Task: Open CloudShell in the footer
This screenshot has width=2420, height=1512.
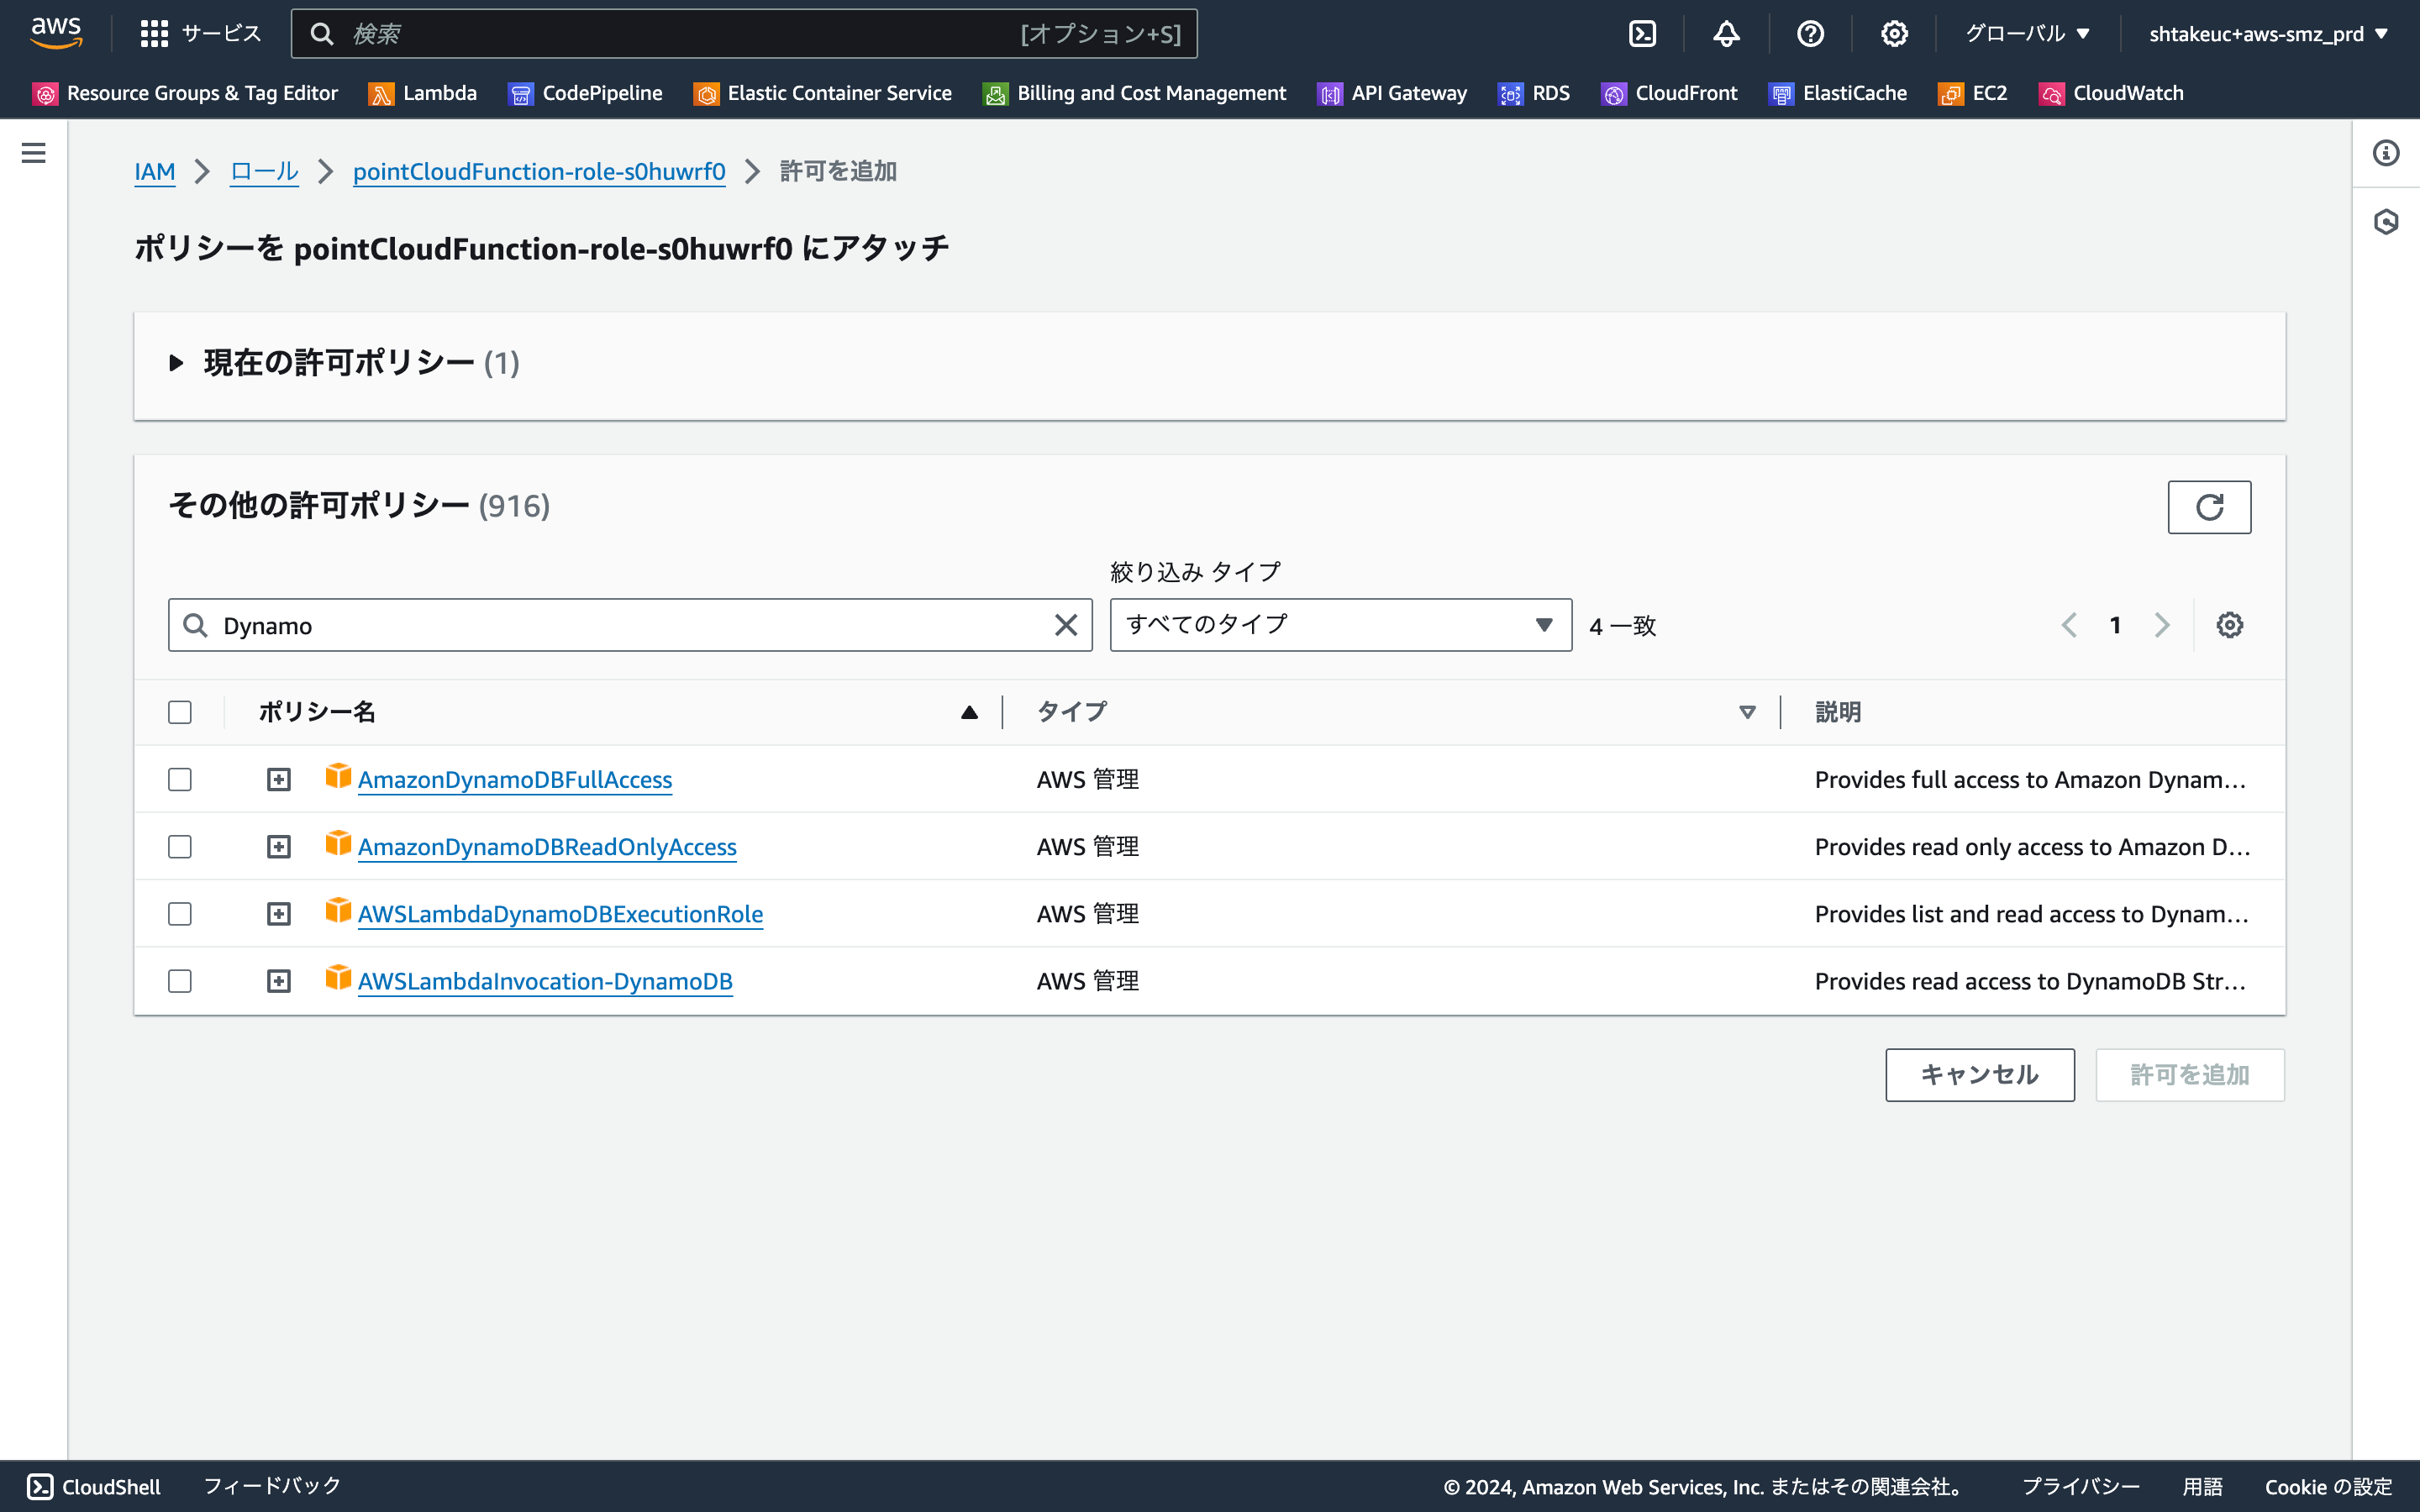Action: (x=94, y=1486)
